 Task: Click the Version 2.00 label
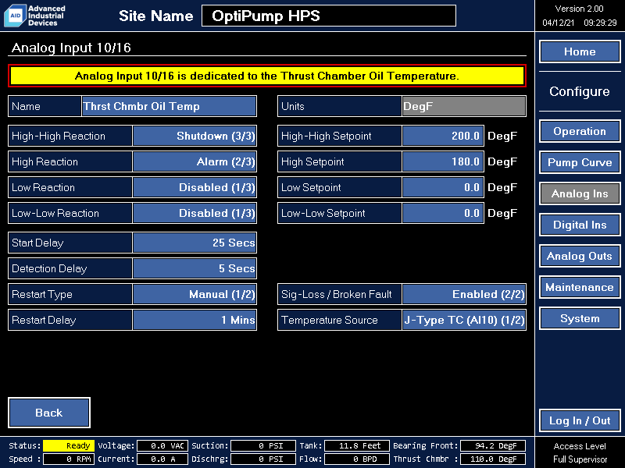point(579,9)
